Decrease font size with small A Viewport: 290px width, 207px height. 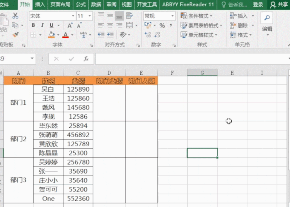click(79, 25)
